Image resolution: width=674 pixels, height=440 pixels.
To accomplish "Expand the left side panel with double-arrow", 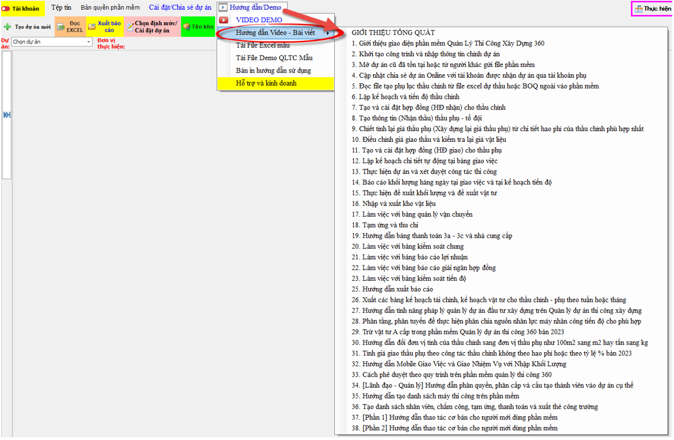I will pos(6,115).
